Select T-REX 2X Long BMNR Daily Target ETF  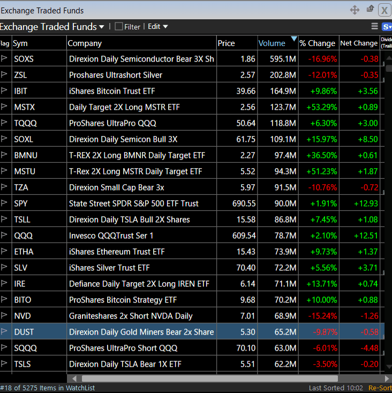tap(141, 155)
